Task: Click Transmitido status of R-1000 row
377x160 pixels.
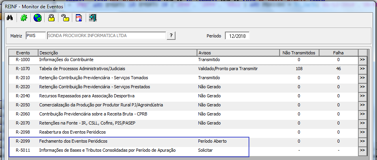Action: 209,60
